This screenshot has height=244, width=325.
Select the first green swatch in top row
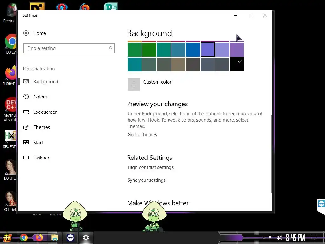tap(135, 49)
